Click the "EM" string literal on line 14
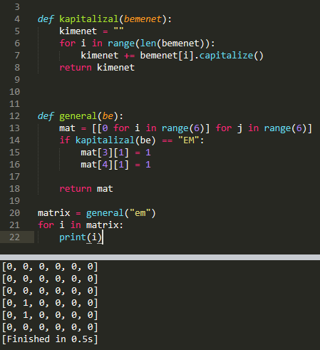This screenshot has height=350, width=320. click(189, 140)
